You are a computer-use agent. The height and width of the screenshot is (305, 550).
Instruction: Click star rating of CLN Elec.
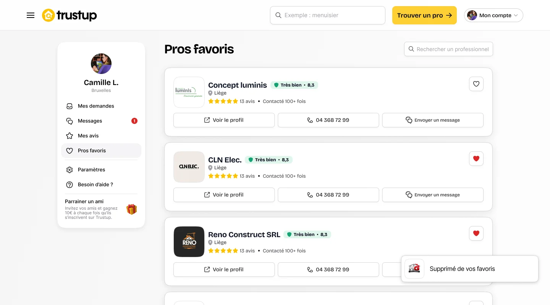click(x=223, y=176)
